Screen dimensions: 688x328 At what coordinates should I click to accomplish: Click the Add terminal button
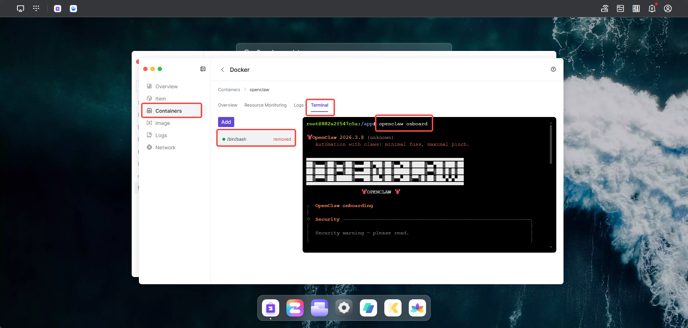[x=226, y=122]
